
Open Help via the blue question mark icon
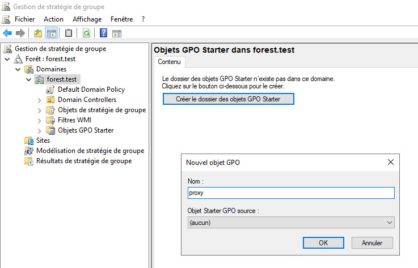pyautogui.click(x=104, y=33)
